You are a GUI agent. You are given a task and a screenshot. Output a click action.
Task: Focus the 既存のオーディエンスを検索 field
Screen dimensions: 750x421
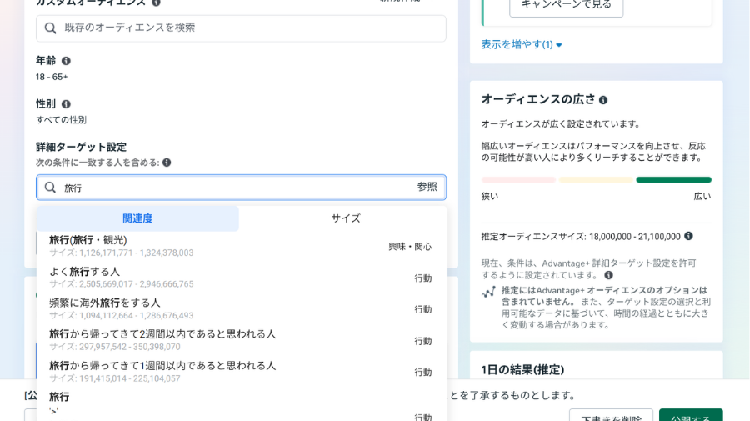point(241,28)
